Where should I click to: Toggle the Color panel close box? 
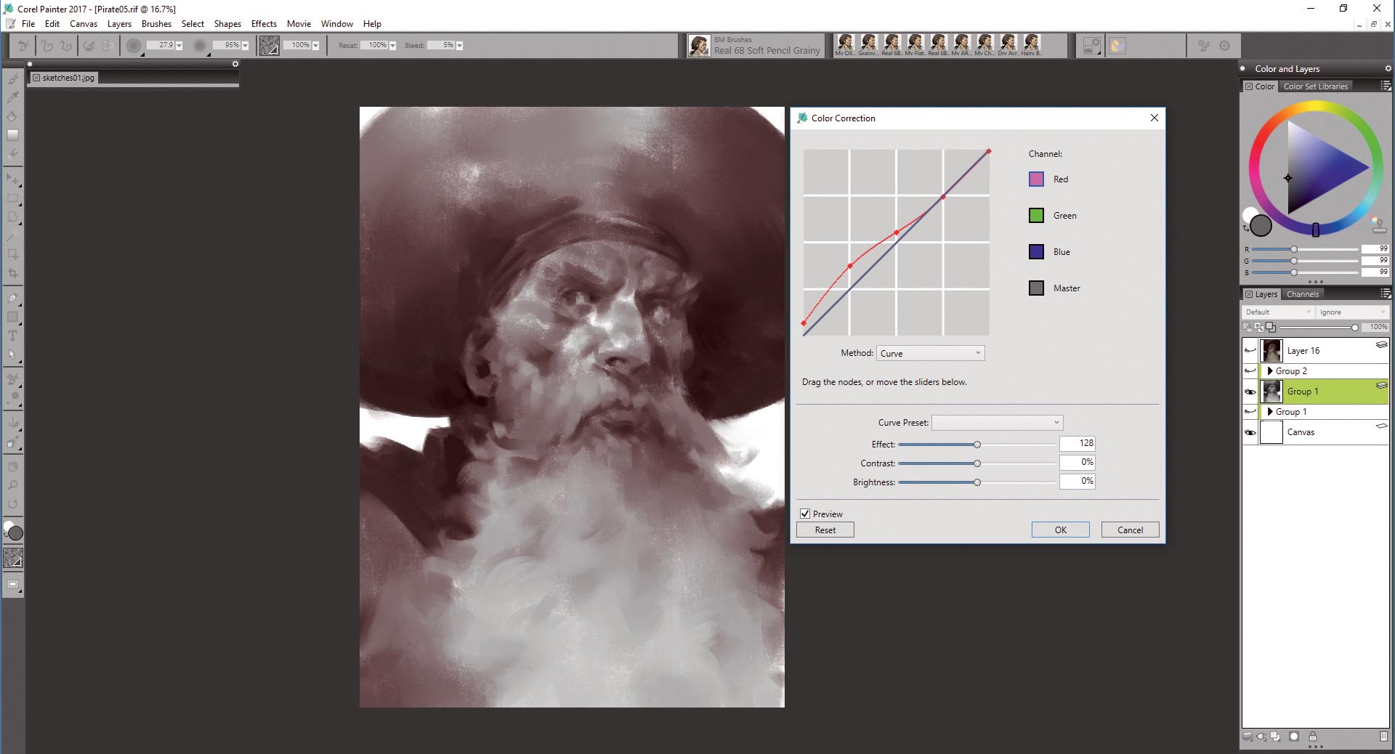click(x=1249, y=86)
